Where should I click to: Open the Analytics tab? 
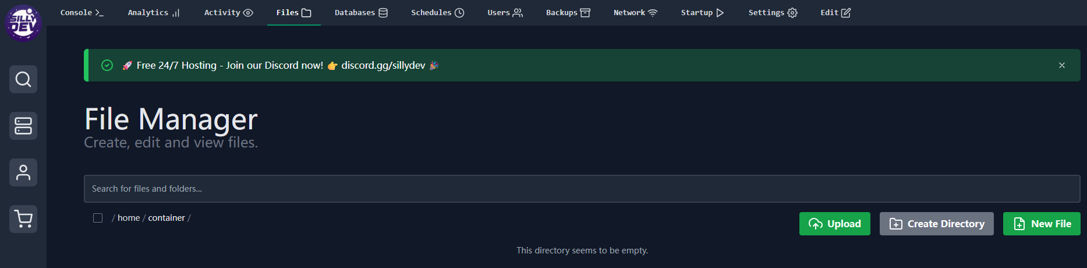[154, 13]
